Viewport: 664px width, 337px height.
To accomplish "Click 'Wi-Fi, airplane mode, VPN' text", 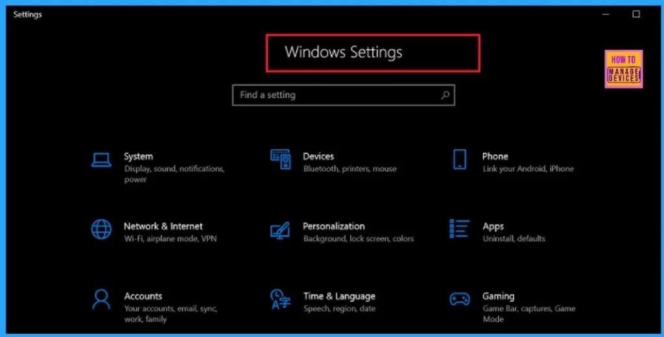I will pos(171,238).
